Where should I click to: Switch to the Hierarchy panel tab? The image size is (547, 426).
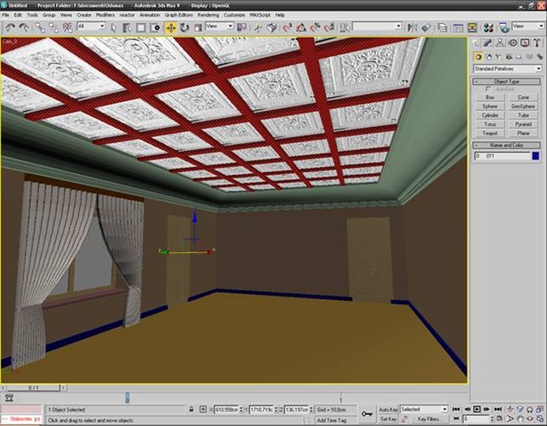tap(500, 43)
